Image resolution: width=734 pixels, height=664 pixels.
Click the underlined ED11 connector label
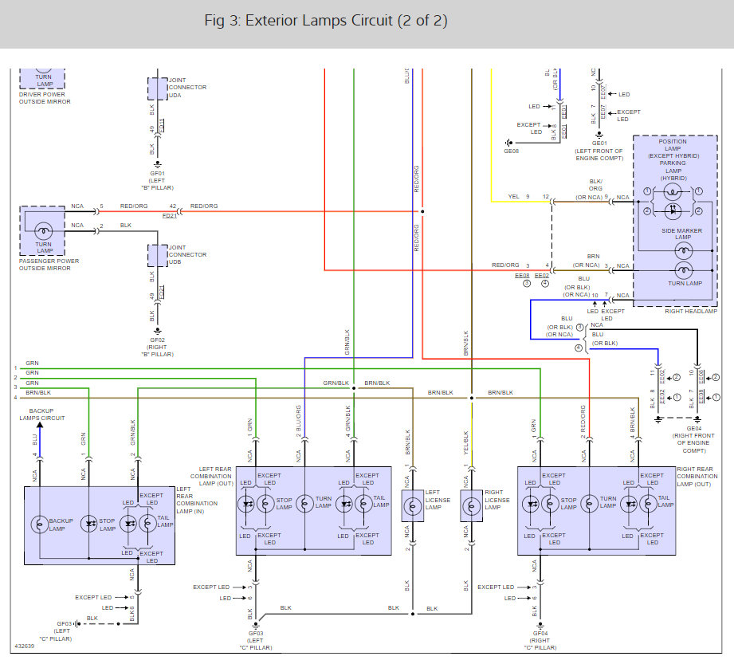point(162,125)
